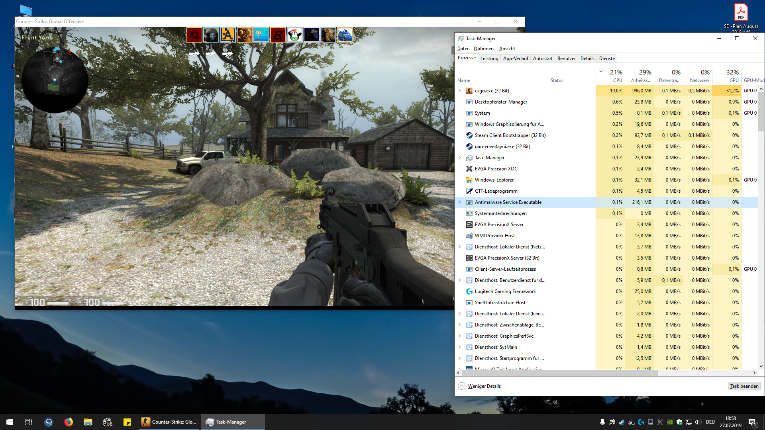Viewport: 765px width, 430px height.
Task: Expand the csgo.exe process group
Action: point(460,91)
